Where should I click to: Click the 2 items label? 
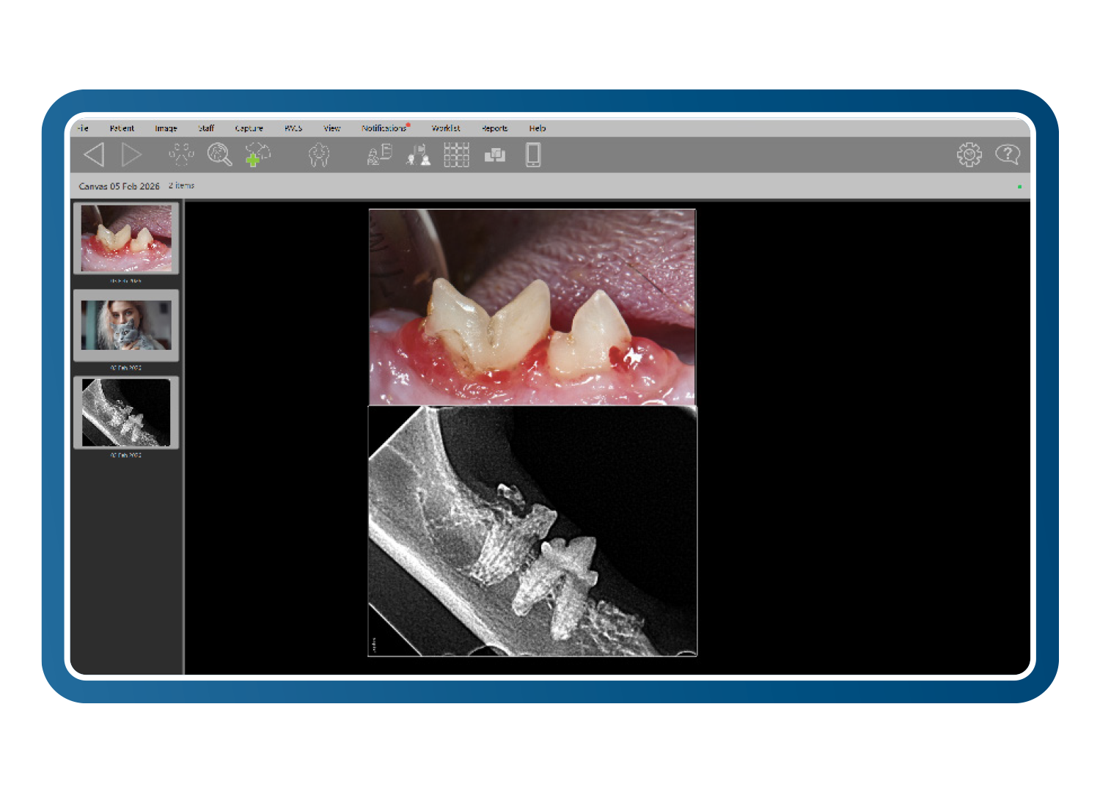pyautogui.click(x=181, y=186)
